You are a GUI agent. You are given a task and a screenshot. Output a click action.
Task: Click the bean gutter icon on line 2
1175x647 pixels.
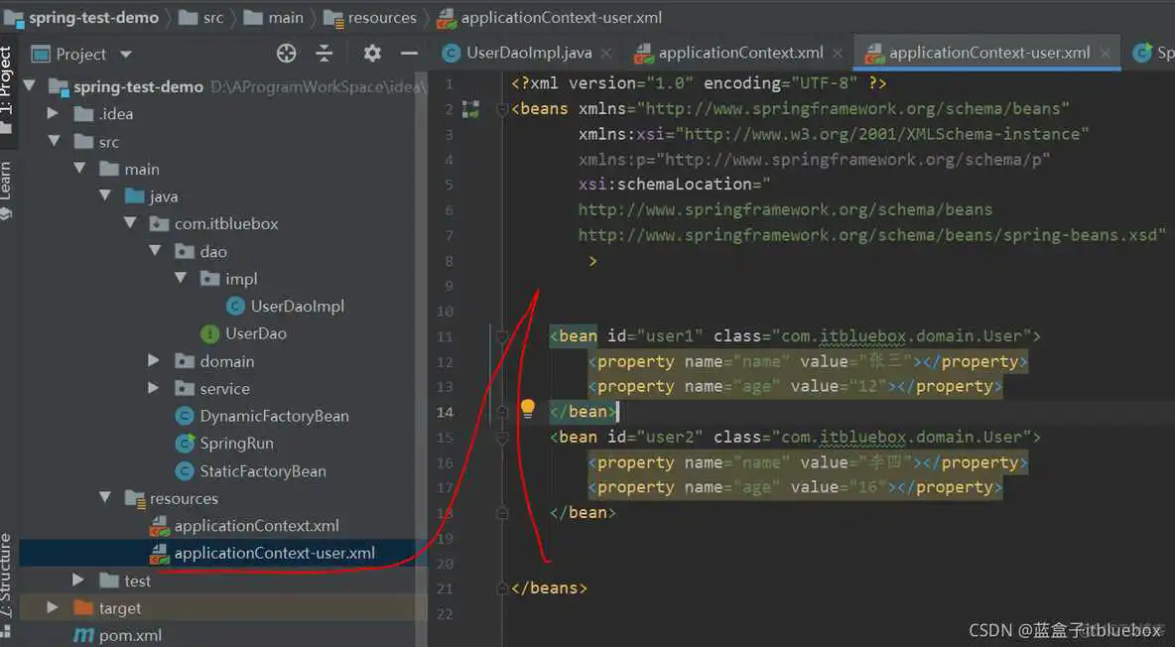(x=470, y=109)
